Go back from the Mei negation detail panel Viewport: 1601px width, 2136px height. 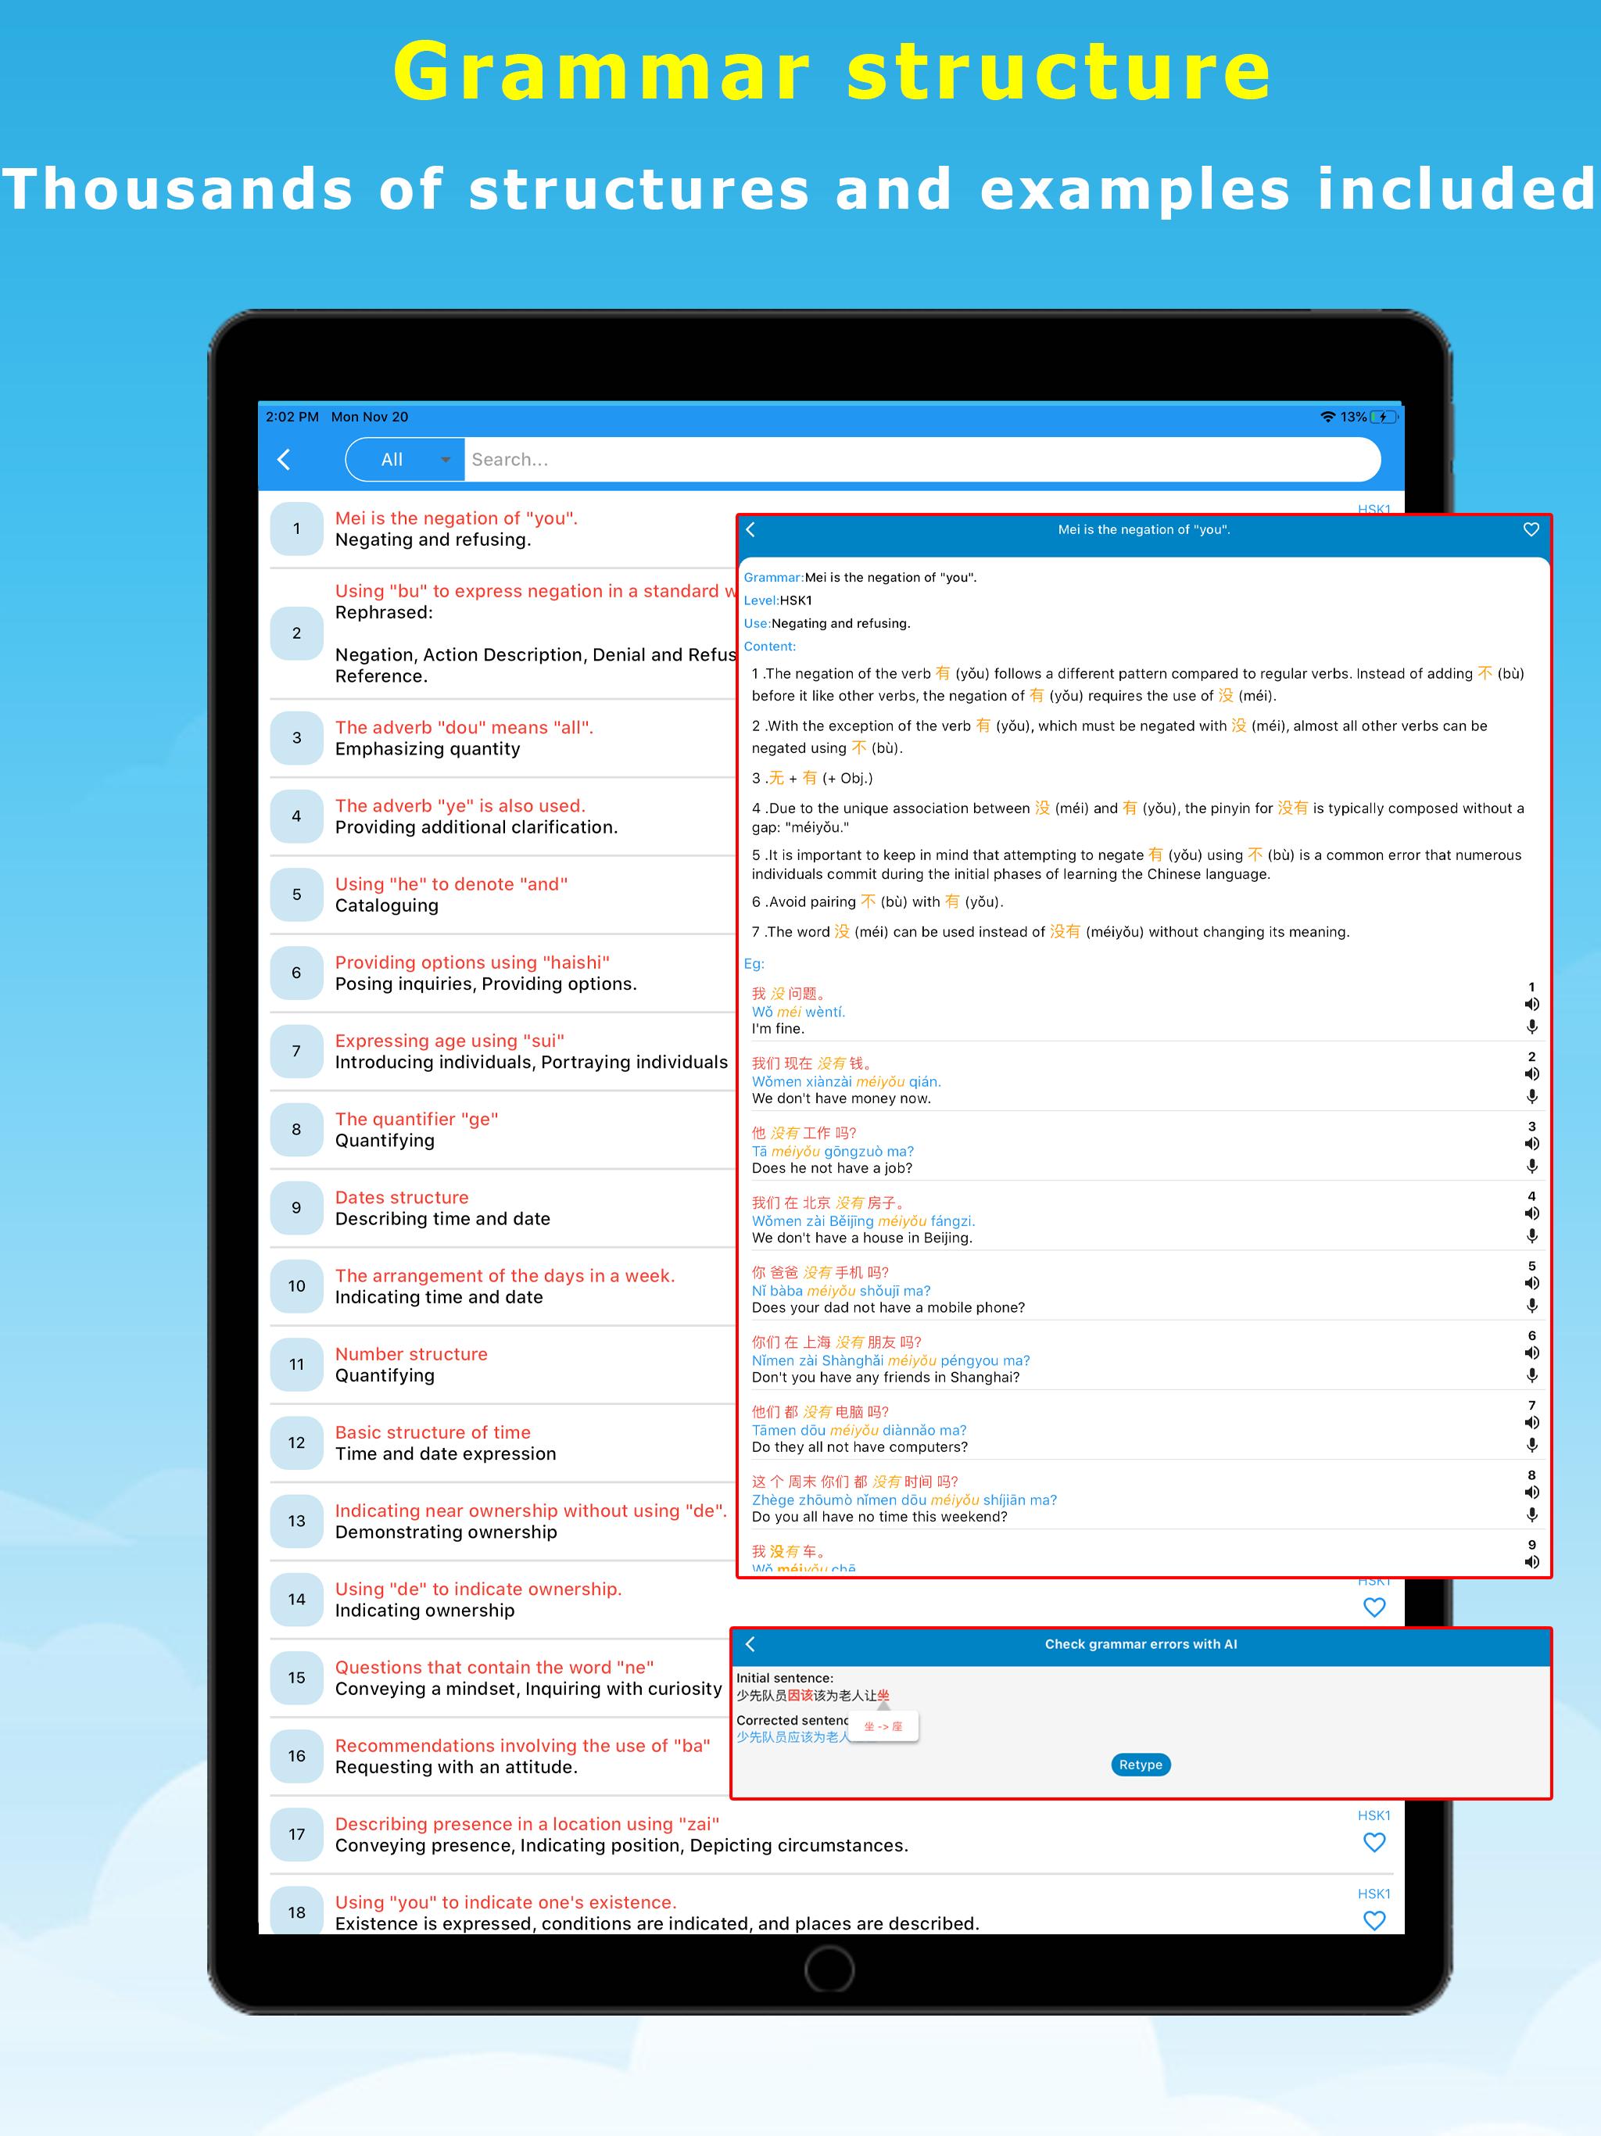pyautogui.click(x=750, y=529)
